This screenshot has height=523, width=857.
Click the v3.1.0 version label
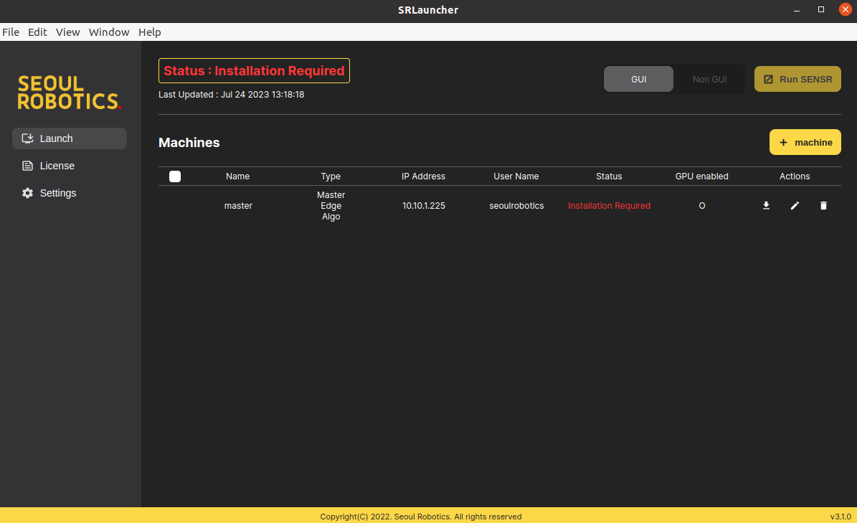pos(841,517)
